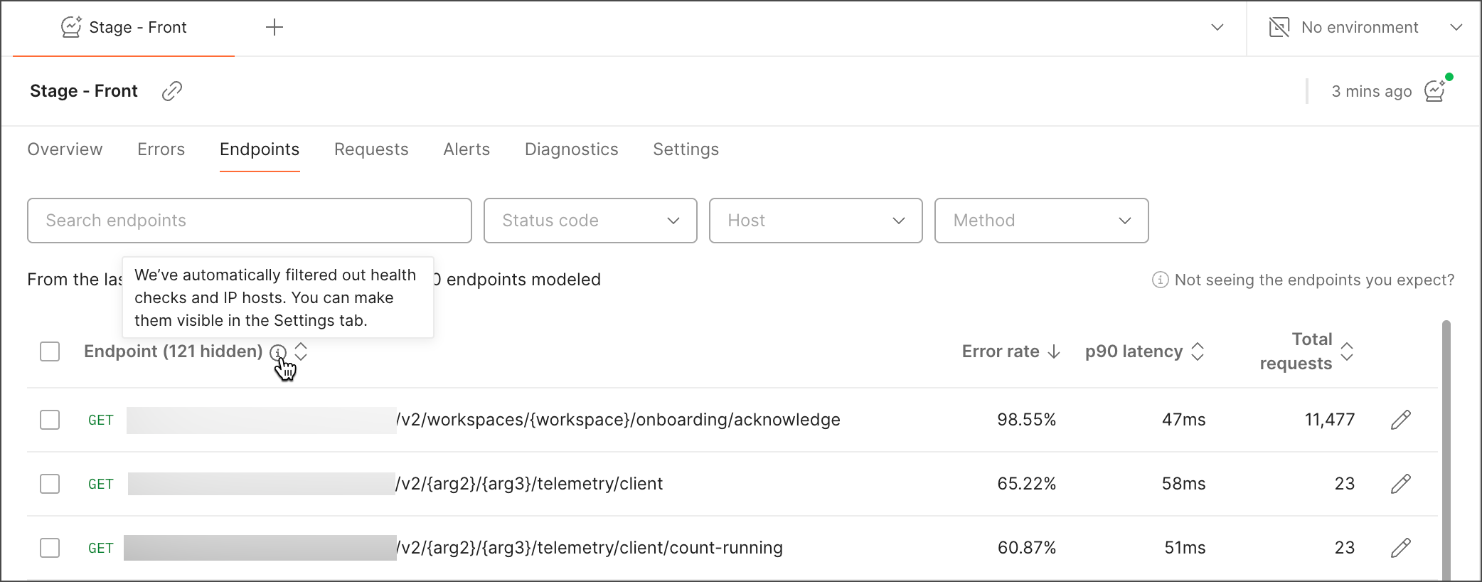The height and width of the screenshot is (582, 1482).
Task: Open the /v2/workspaces/{workspace}/onboarding/acknowledge endpoint
Action: click(619, 420)
